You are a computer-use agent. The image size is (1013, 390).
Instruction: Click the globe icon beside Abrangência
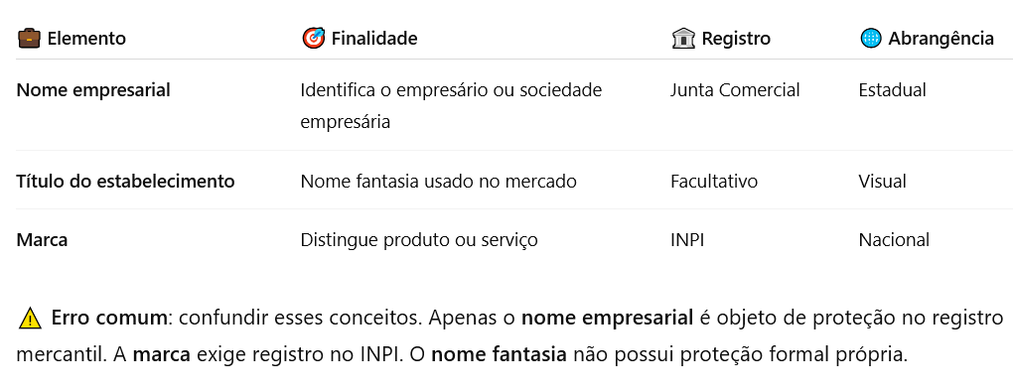pyautogui.click(x=871, y=39)
